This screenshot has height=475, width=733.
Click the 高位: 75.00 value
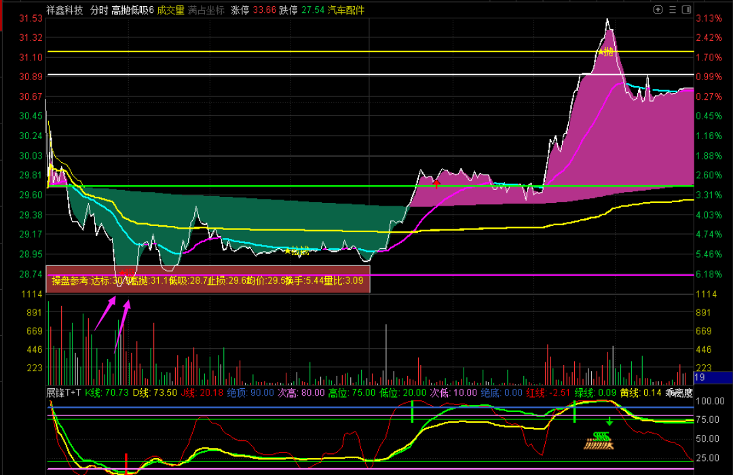[x=352, y=393]
